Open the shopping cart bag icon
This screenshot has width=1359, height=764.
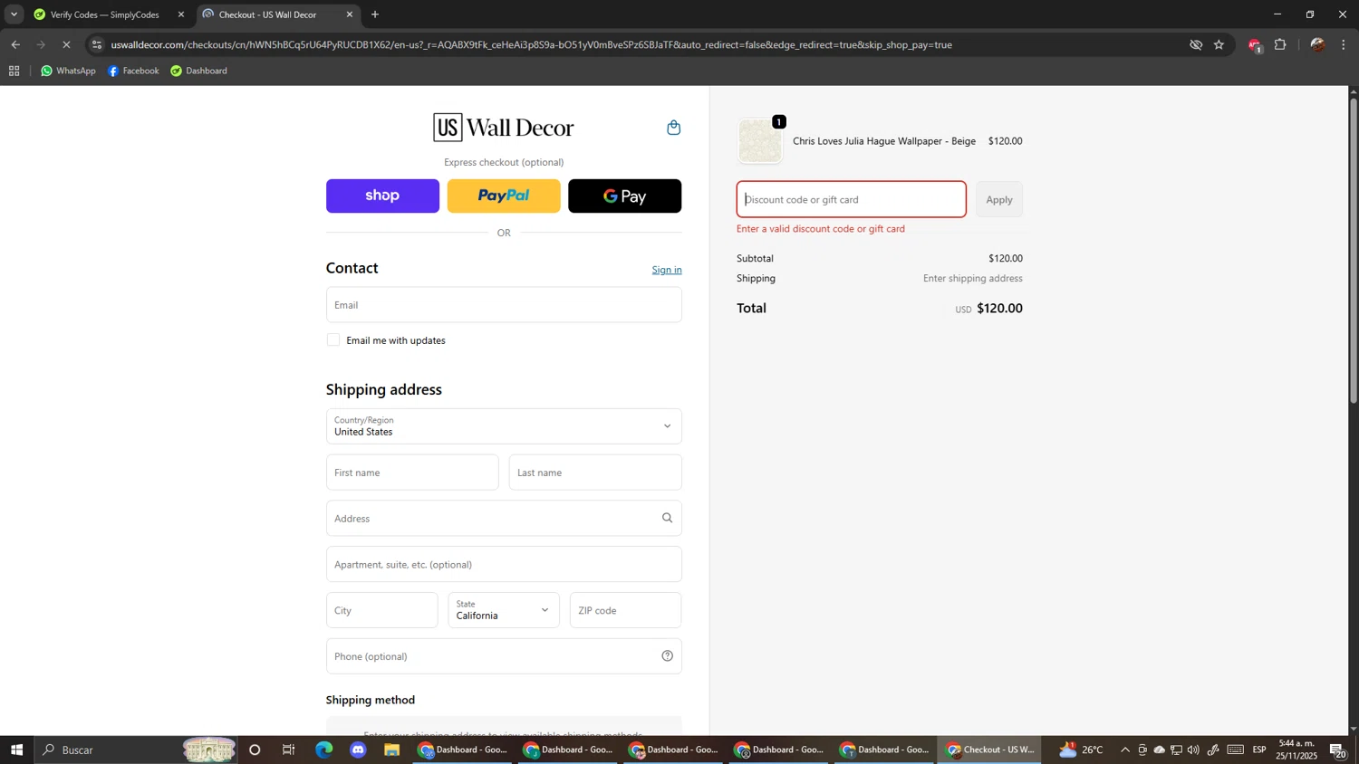pyautogui.click(x=673, y=128)
